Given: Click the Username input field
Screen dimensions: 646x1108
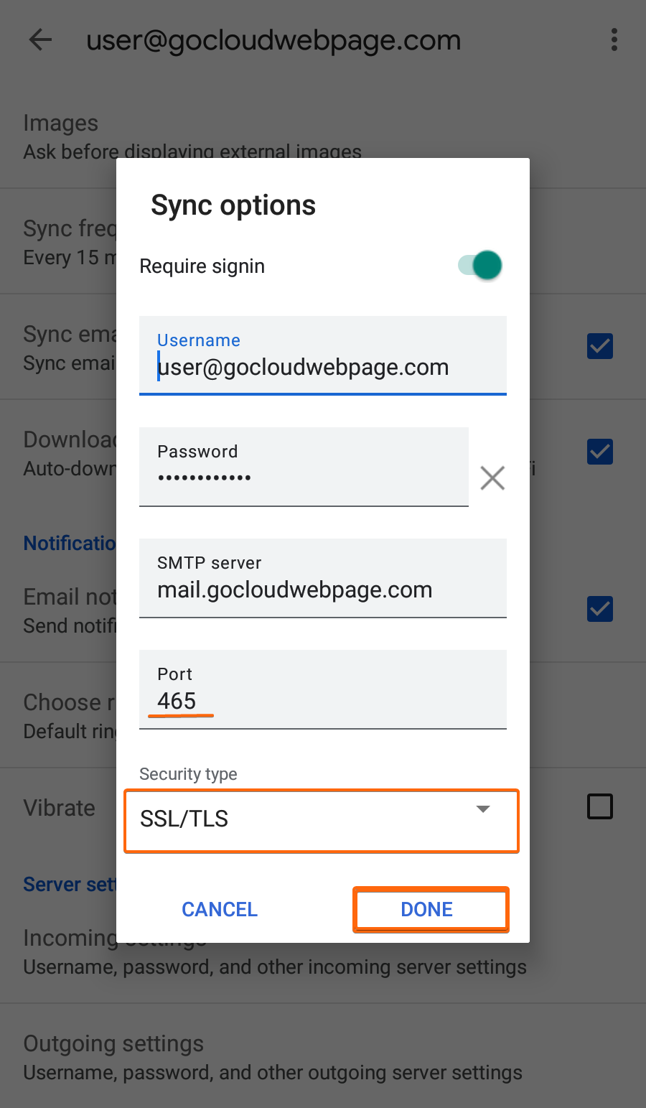Looking at the screenshot, I should (x=323, y=355).
